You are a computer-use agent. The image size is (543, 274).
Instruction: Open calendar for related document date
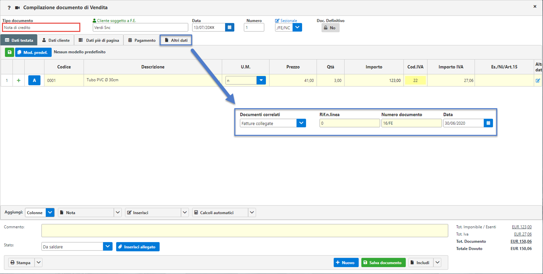coord(488,123)
